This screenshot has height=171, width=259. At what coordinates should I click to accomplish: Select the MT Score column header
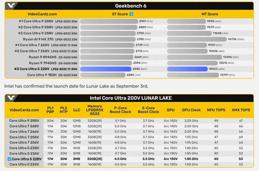pyautogui.click(x=210, y=14)
